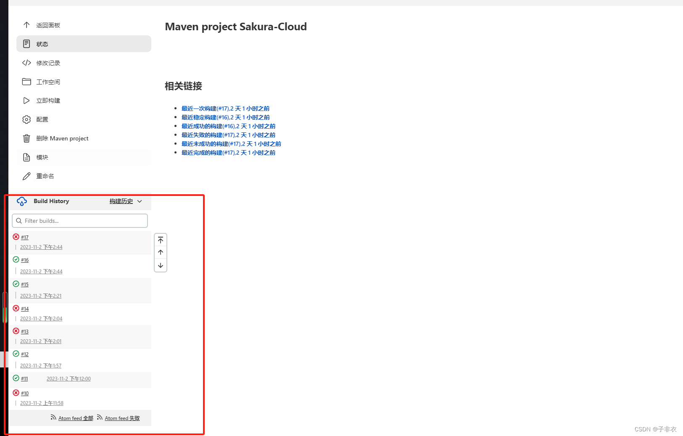Click the search magnifier in Filter builds
Viewport: 683px width, 436px height.
[19, 221]
